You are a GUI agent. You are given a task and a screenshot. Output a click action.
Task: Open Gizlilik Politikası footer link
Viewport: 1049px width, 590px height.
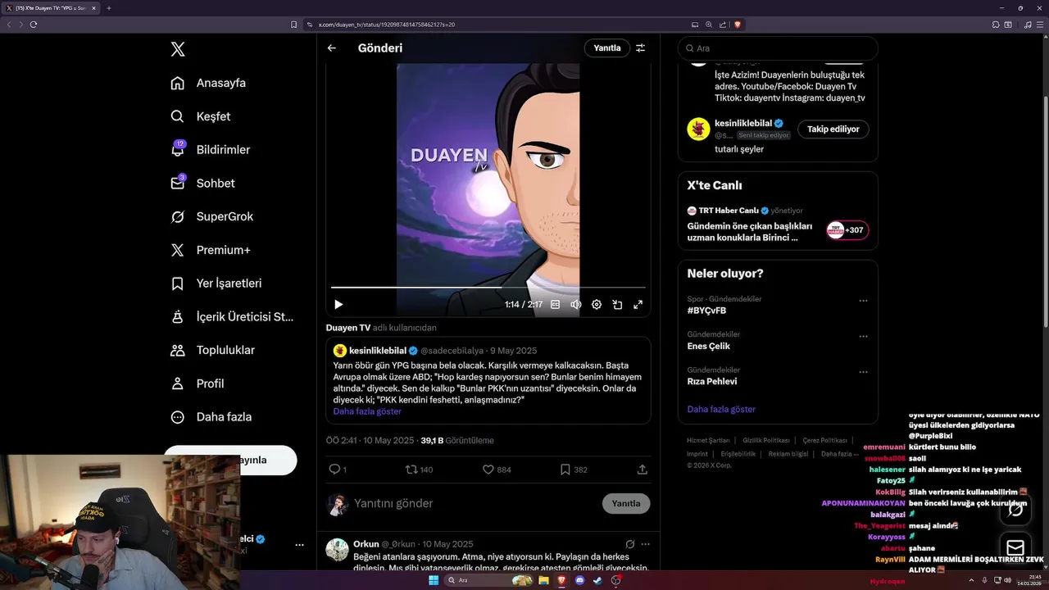[x=766, y=441]
